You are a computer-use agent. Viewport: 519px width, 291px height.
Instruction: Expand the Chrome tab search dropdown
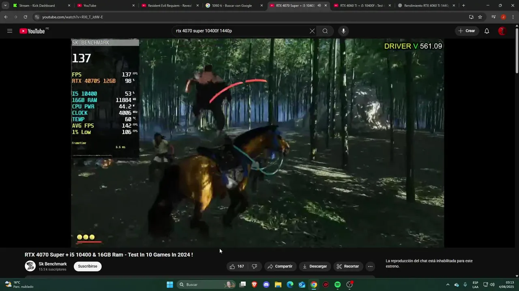click(5, 6)
